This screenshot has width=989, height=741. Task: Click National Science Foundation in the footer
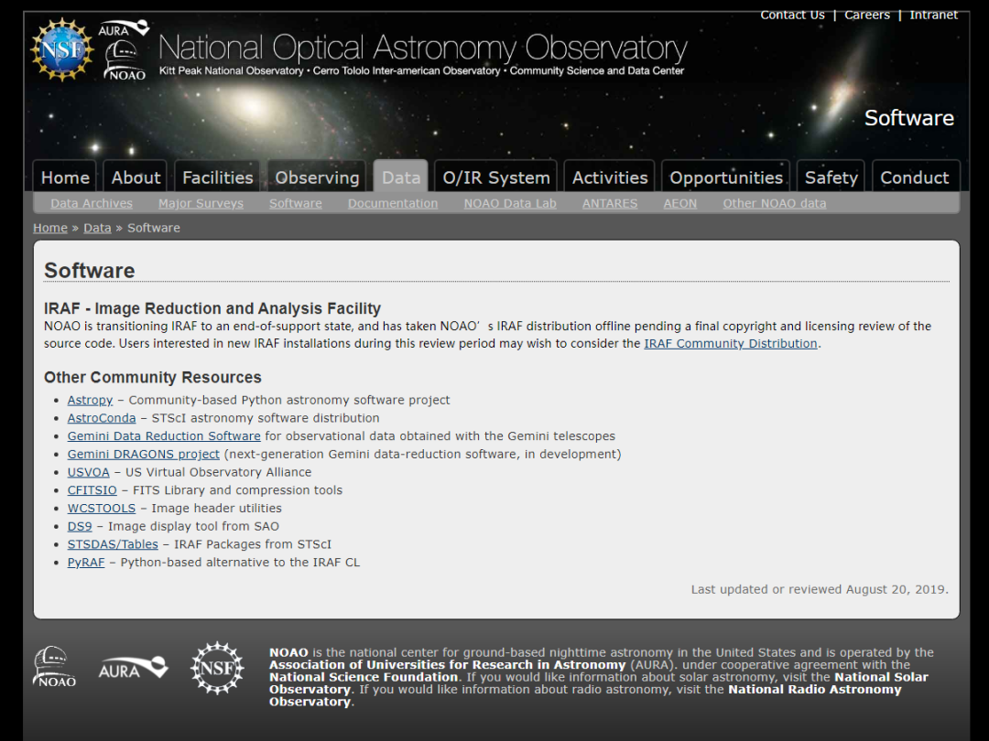(364, 677)
